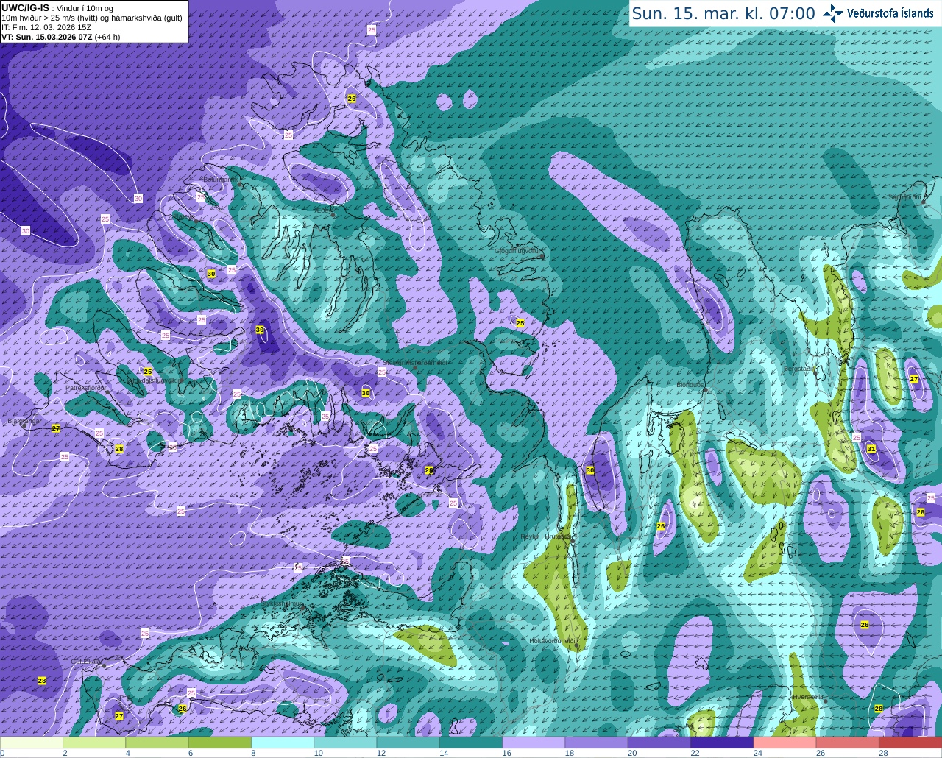The image size is (942, 758).
Task: Click the Reykir í Hrútafirði station marker
Action: [x=572, y=541]
